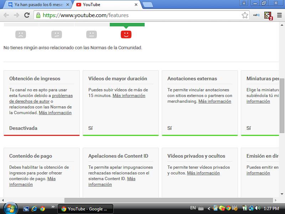Expand hidden system tray icons
The image size is (285, 214).
click(x=209, y=209)
